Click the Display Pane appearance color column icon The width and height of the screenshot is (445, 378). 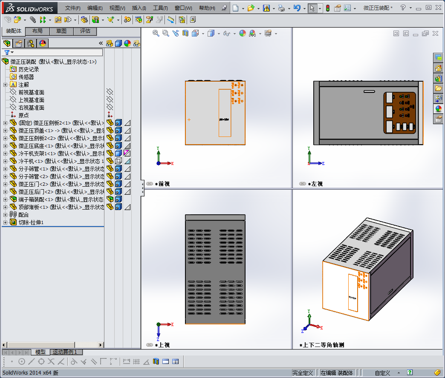tap(127, 43)
